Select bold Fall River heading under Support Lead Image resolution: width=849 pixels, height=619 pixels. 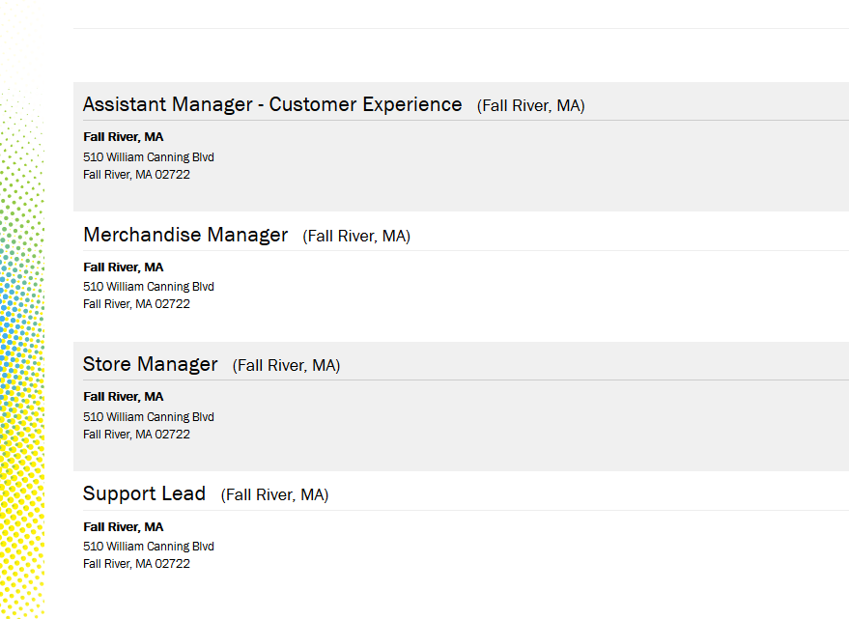point(124,526)
